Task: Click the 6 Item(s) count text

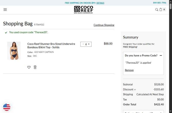Action: (39, 24)
